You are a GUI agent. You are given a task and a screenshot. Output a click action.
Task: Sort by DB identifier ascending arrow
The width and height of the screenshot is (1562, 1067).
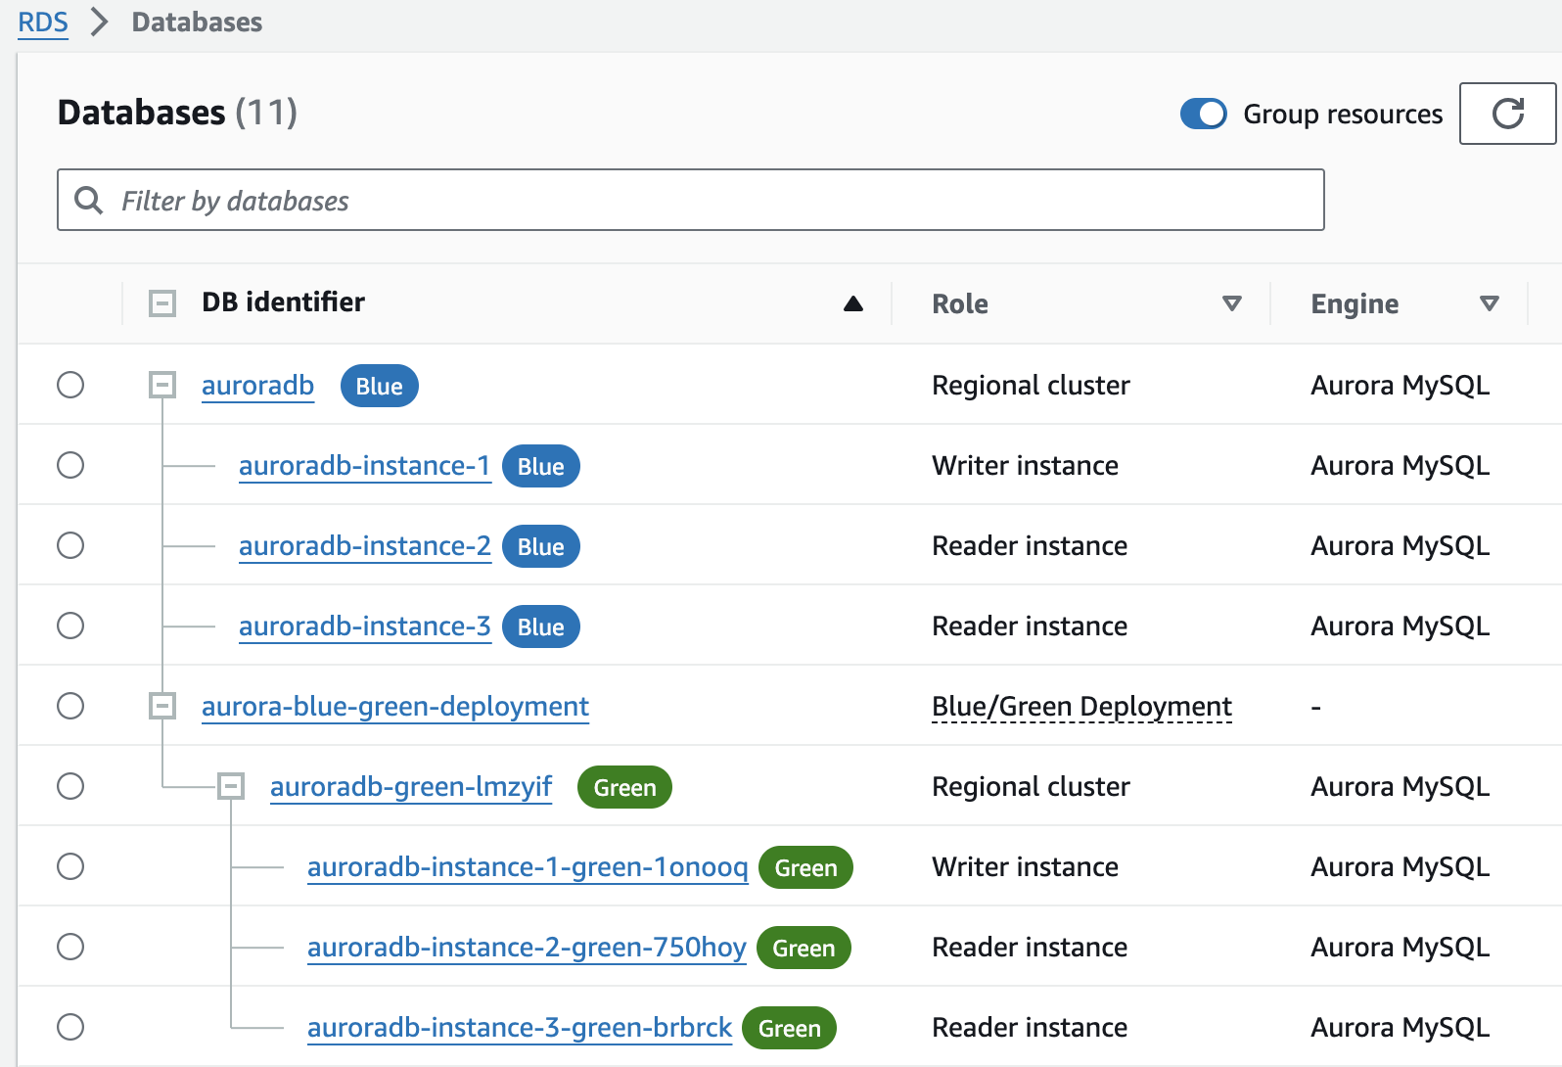[852, 303]
